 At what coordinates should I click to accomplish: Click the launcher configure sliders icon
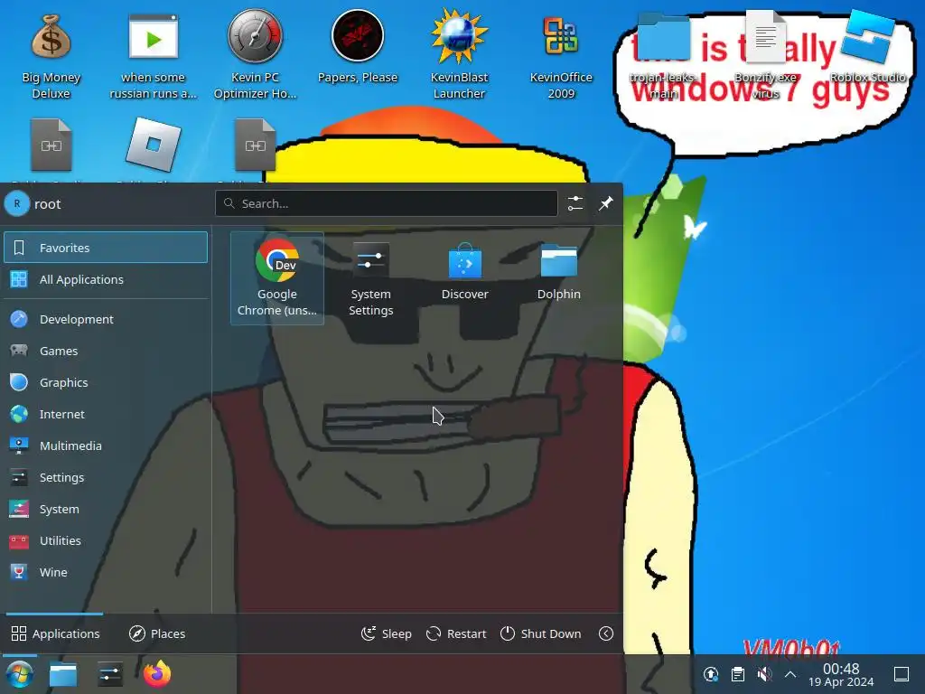(575, 203)
